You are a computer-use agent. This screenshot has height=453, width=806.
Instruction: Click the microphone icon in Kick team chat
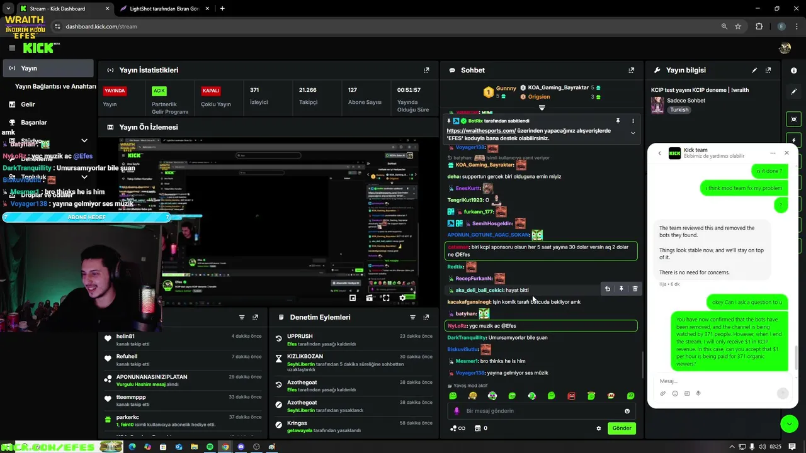click(698, 393)
